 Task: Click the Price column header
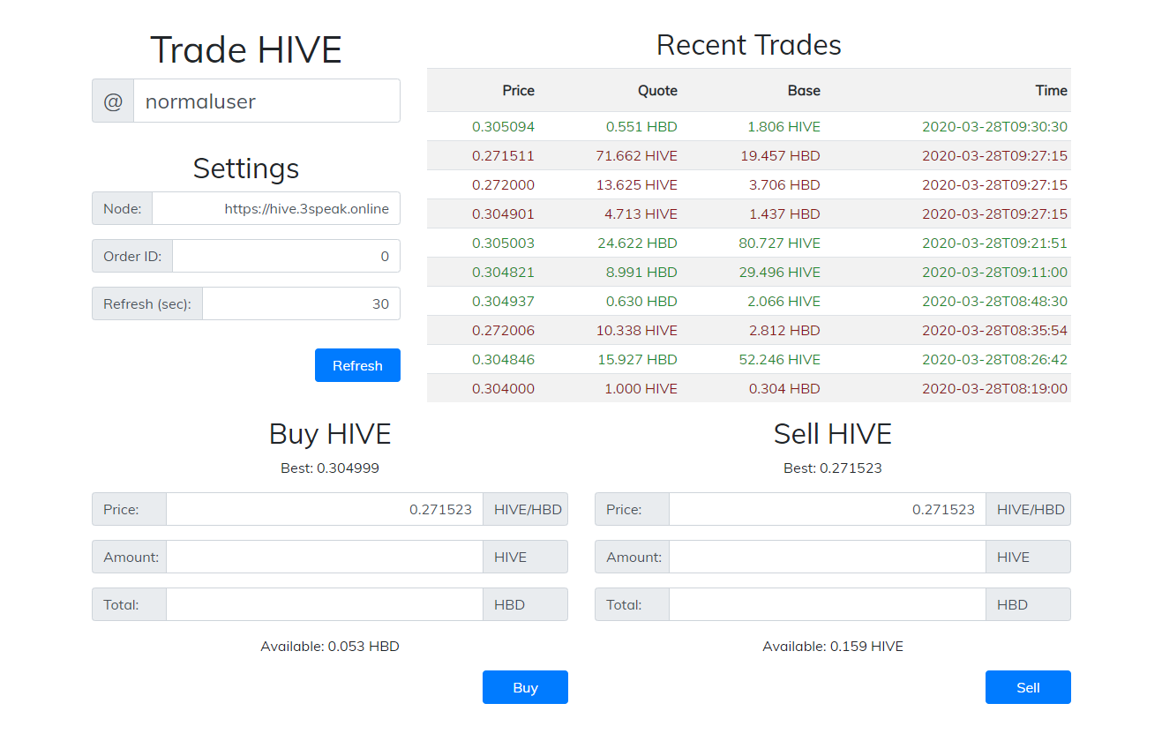[519, 90]
